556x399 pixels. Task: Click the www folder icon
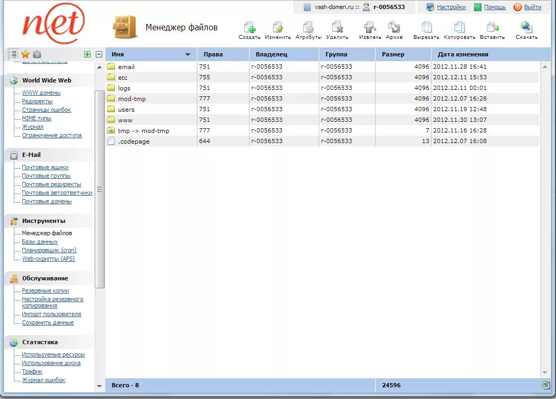pos(111,120)
